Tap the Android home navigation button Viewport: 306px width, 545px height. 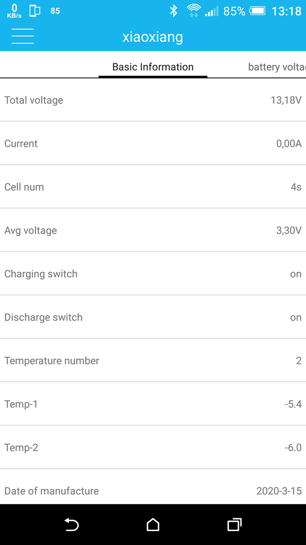(x=152, y=524)
